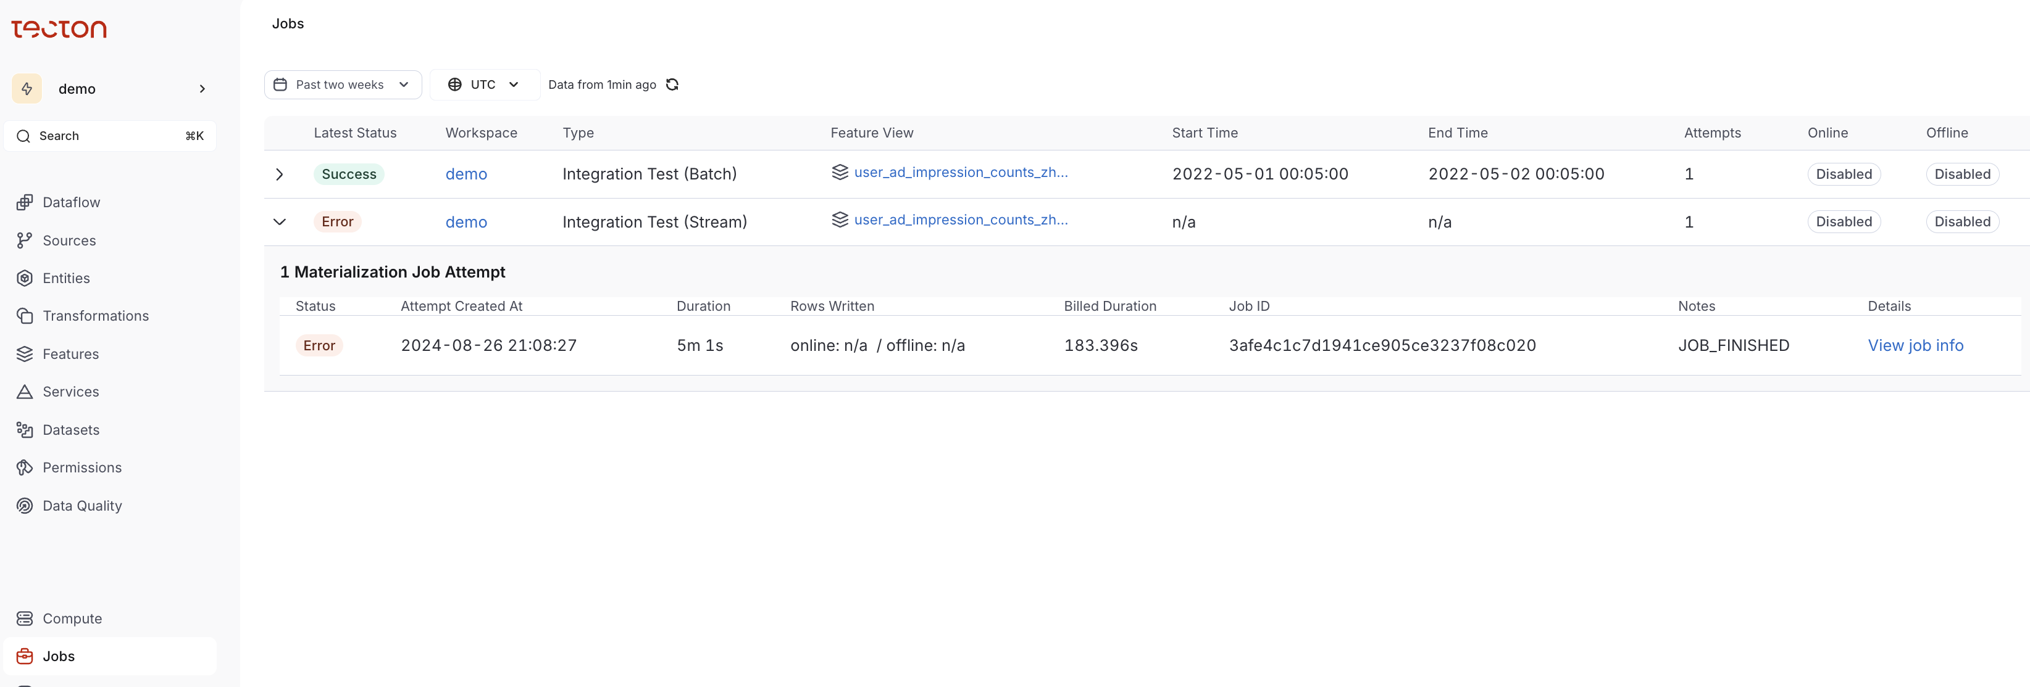Open Services in the sidebar

pos(70,392)
